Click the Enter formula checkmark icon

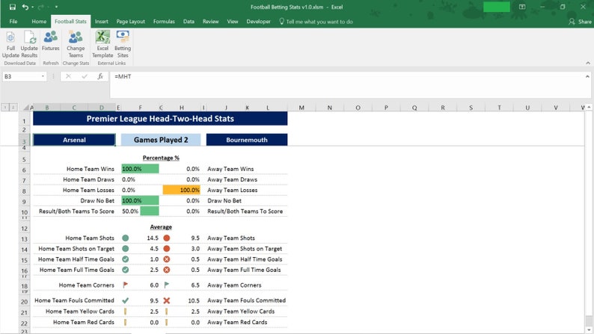tap(85, 76)
